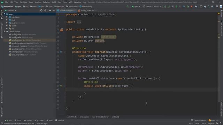Click the override gutter icon beside onClick
This screenshot has width=223, height=125.
coord(61,86)
